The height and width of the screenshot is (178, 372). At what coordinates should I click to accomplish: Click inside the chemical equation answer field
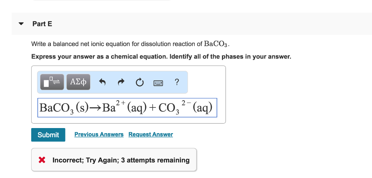127,107
